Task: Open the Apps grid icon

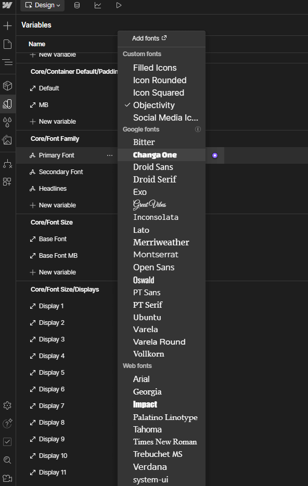Action: pos(7,181)
